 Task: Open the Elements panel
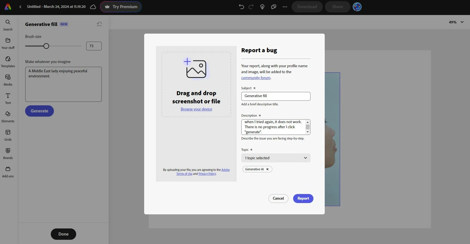click(x=8, y=117)
